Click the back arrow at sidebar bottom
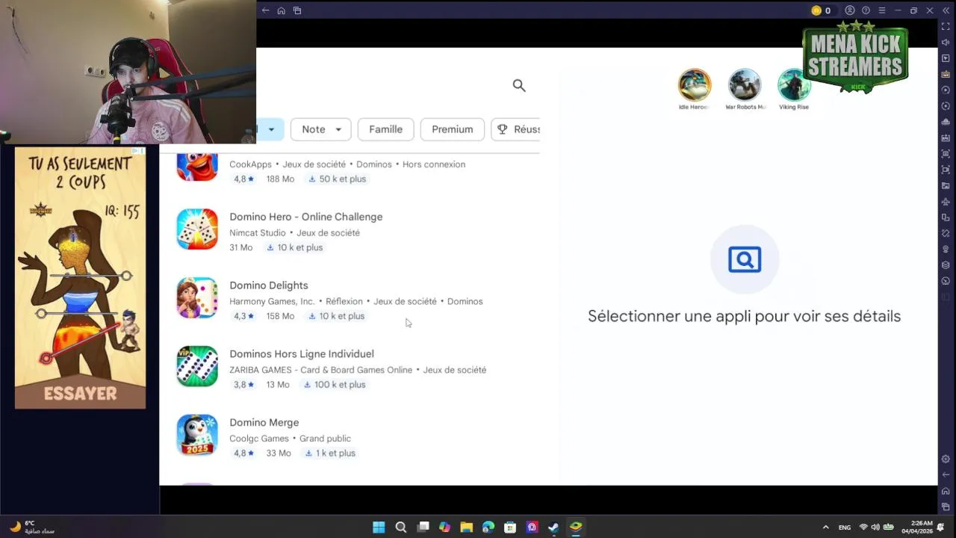 coord(946,475)
